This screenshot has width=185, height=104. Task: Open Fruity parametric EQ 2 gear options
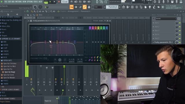pyautogui.click(x=31, y=21)
